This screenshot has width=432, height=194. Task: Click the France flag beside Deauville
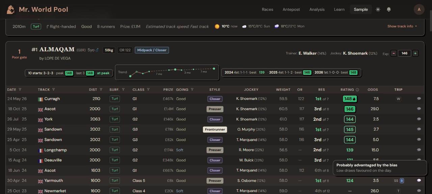click(40, 161)
